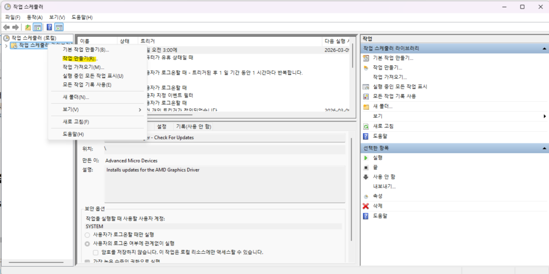
Task: Click the green Run (실행) icon
Action: point(366,158)
